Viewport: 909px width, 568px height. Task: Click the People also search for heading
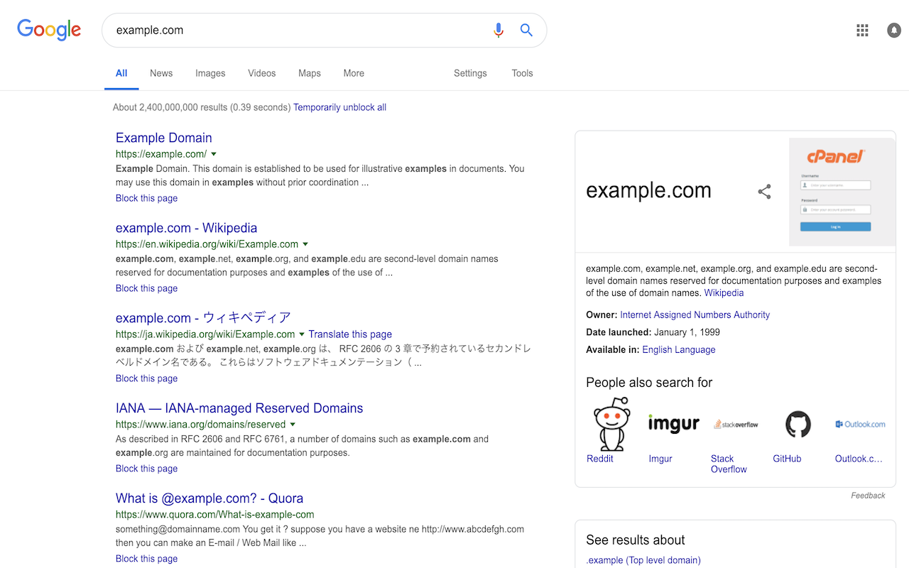pos(649,383)
